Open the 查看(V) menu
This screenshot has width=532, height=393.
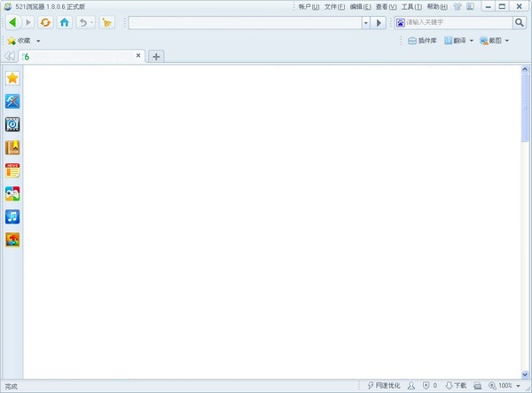tap(386, 6)
